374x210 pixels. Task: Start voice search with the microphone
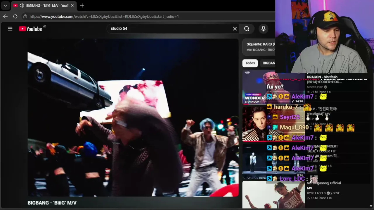point(263,29)
